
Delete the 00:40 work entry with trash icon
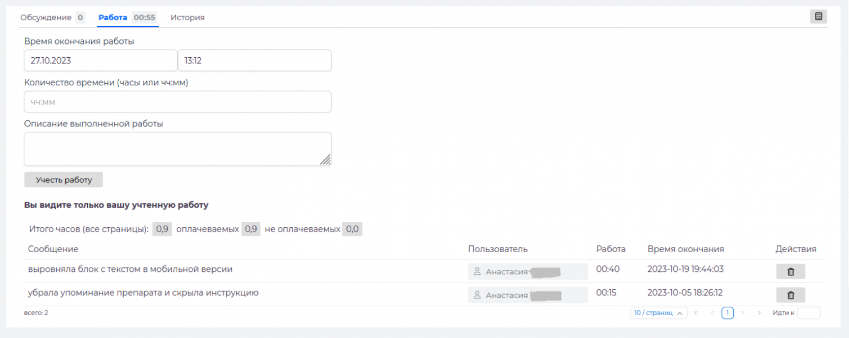790,271
